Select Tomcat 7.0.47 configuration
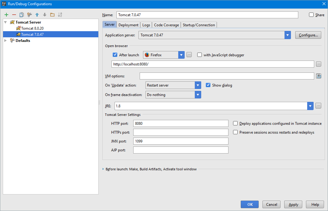Viewport: 328px width, 211px height. pos(51,34)
